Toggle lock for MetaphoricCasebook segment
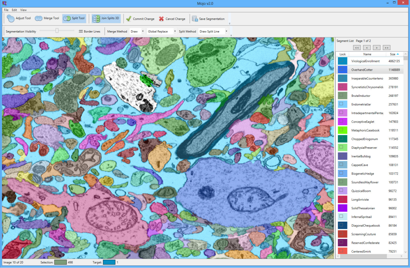This screenshot has height=268, width=410. 341,130
